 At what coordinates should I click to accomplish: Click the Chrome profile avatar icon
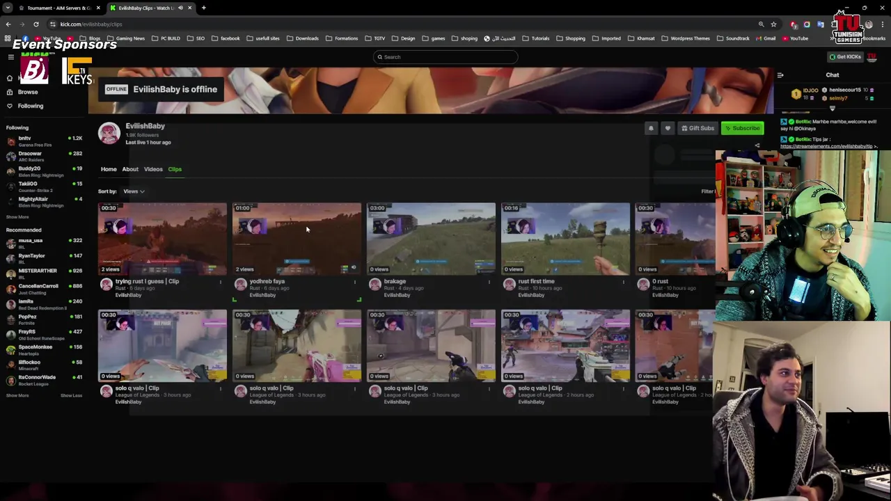point(869,24)
